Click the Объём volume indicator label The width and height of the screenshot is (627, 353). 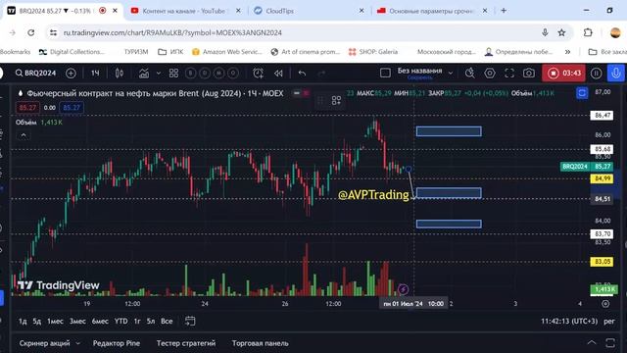[26, 123]
